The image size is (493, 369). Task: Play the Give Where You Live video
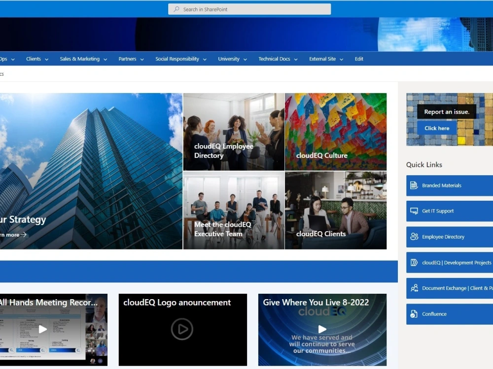tap(322, 330)
